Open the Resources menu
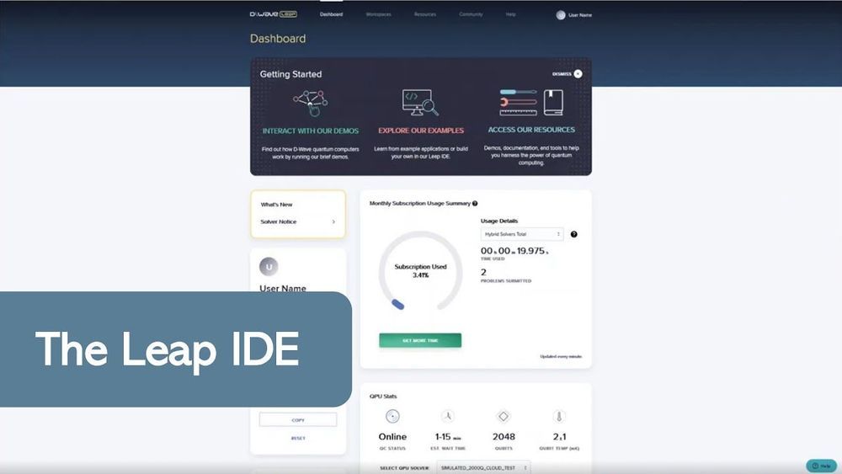The image size is (842, 474). click(425, 14)
